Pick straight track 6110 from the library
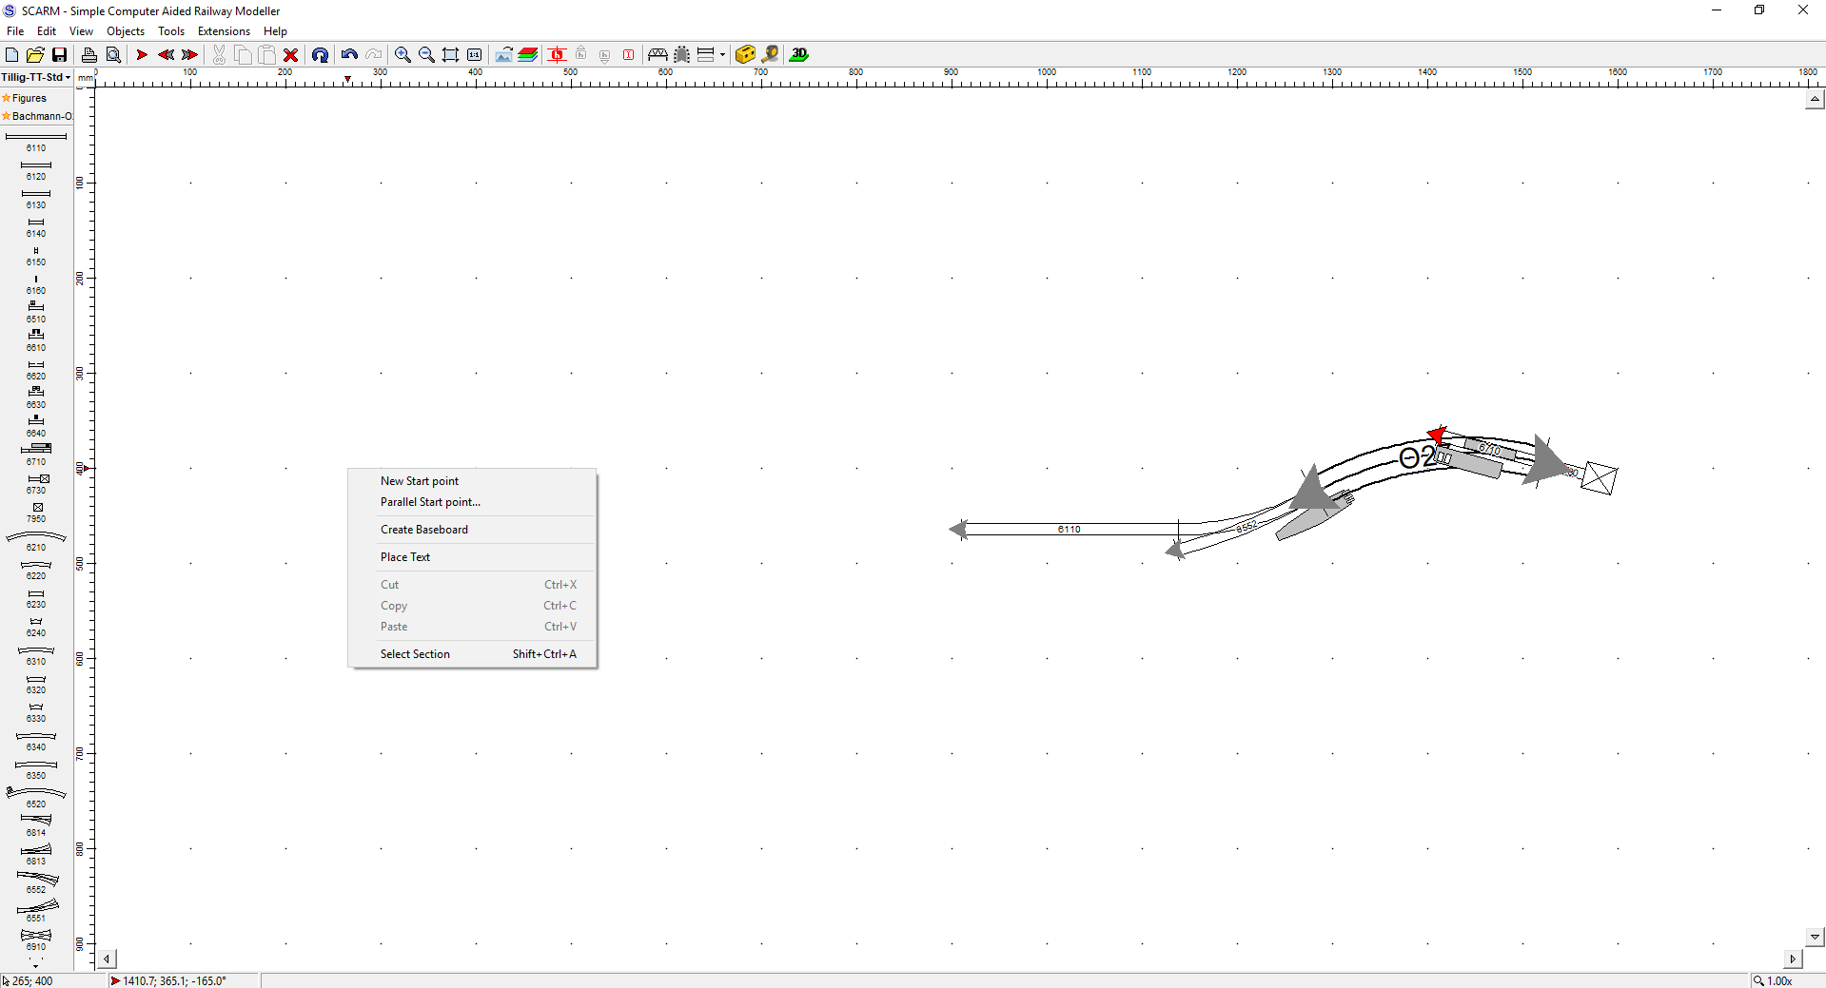Image resolution: width=1826 pixels, height=988 pixels. click(x=36, y=142)
